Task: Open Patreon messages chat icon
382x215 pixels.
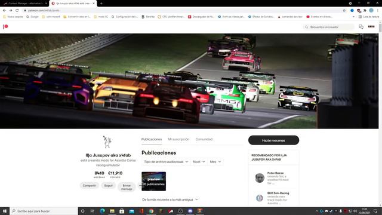Action: [361, 27]
